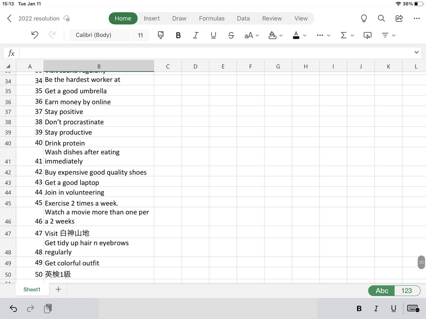Undo using the ribbon undo arrow
This screenshot has width=426, height=319.
[x=35, y=35]
